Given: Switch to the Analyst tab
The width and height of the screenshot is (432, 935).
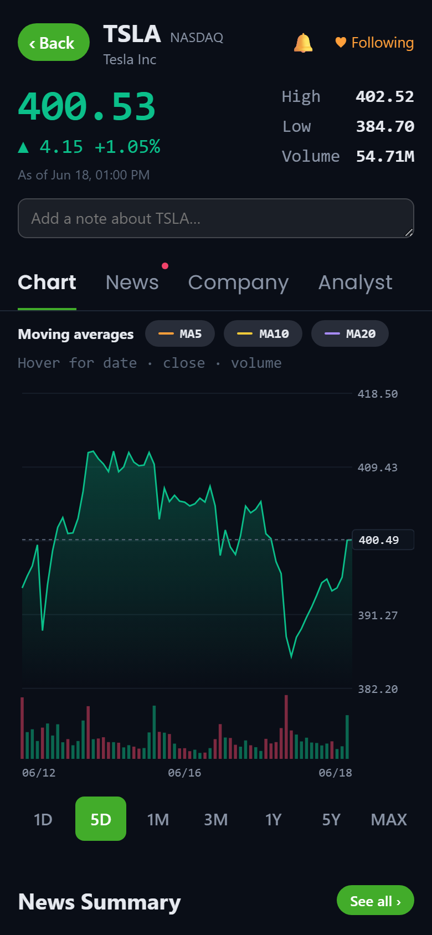Looking at the screenshot, I should 355,282.
